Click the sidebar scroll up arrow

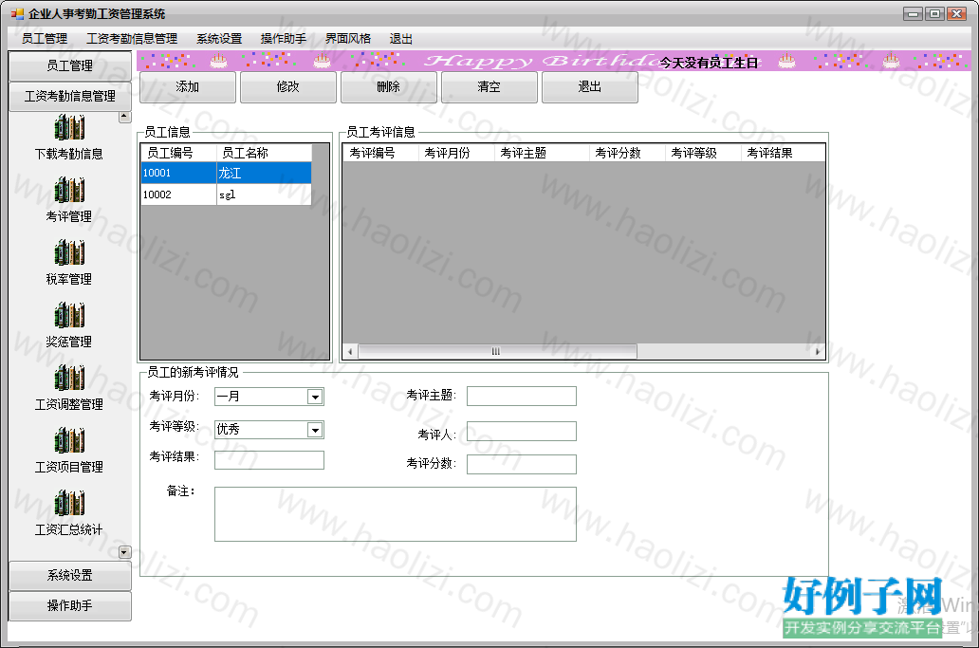pyautogui.click(x=125, y=117)
